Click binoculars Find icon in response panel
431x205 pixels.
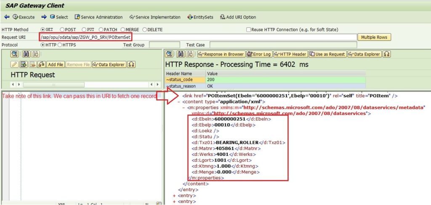click(181, 54)
